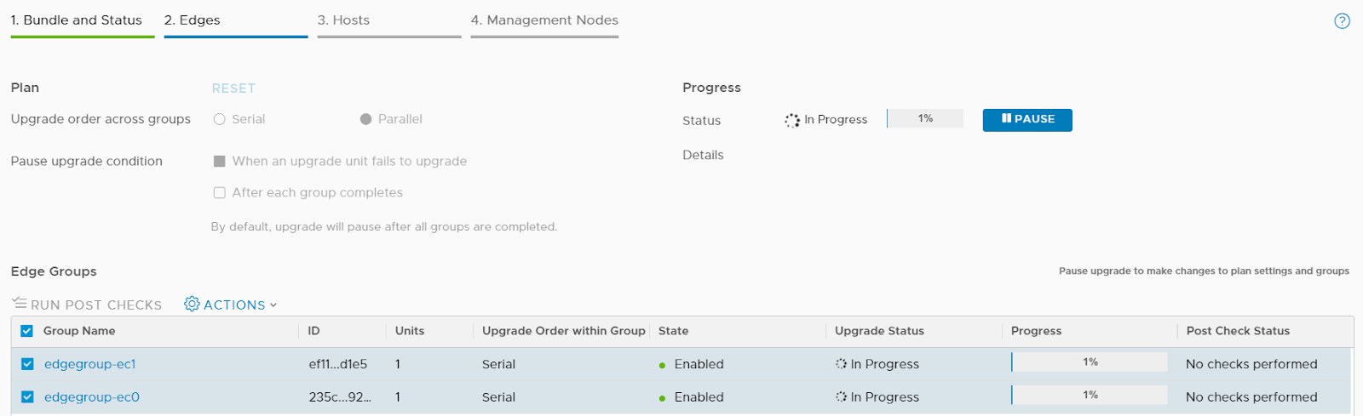This screenshot has height=416, width=1363.
Task: Open the Management Nodes tab
Action: tap(544, 20)
